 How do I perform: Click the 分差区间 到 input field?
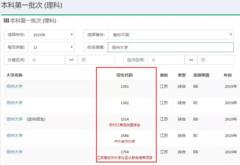pos(96,60)
